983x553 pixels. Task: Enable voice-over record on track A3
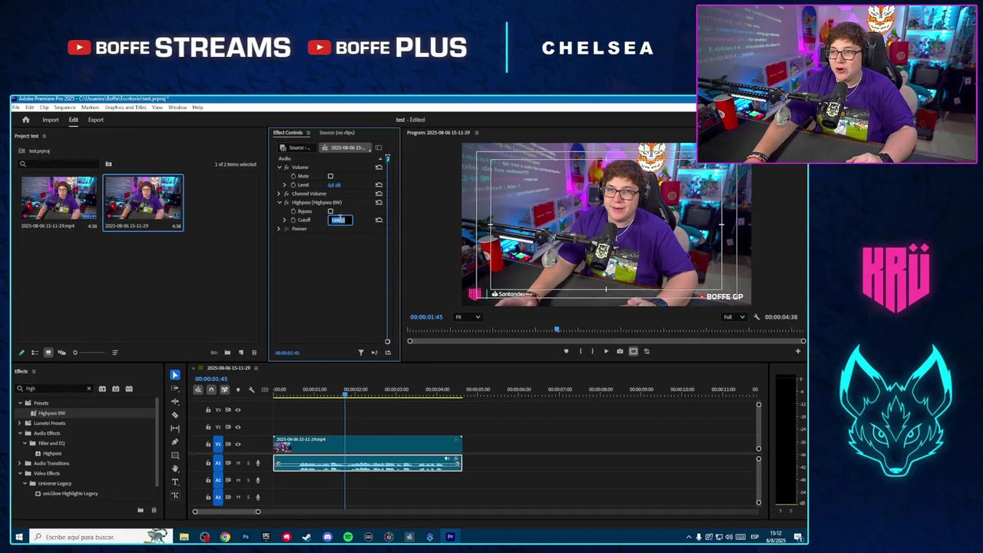pos(257,497)
